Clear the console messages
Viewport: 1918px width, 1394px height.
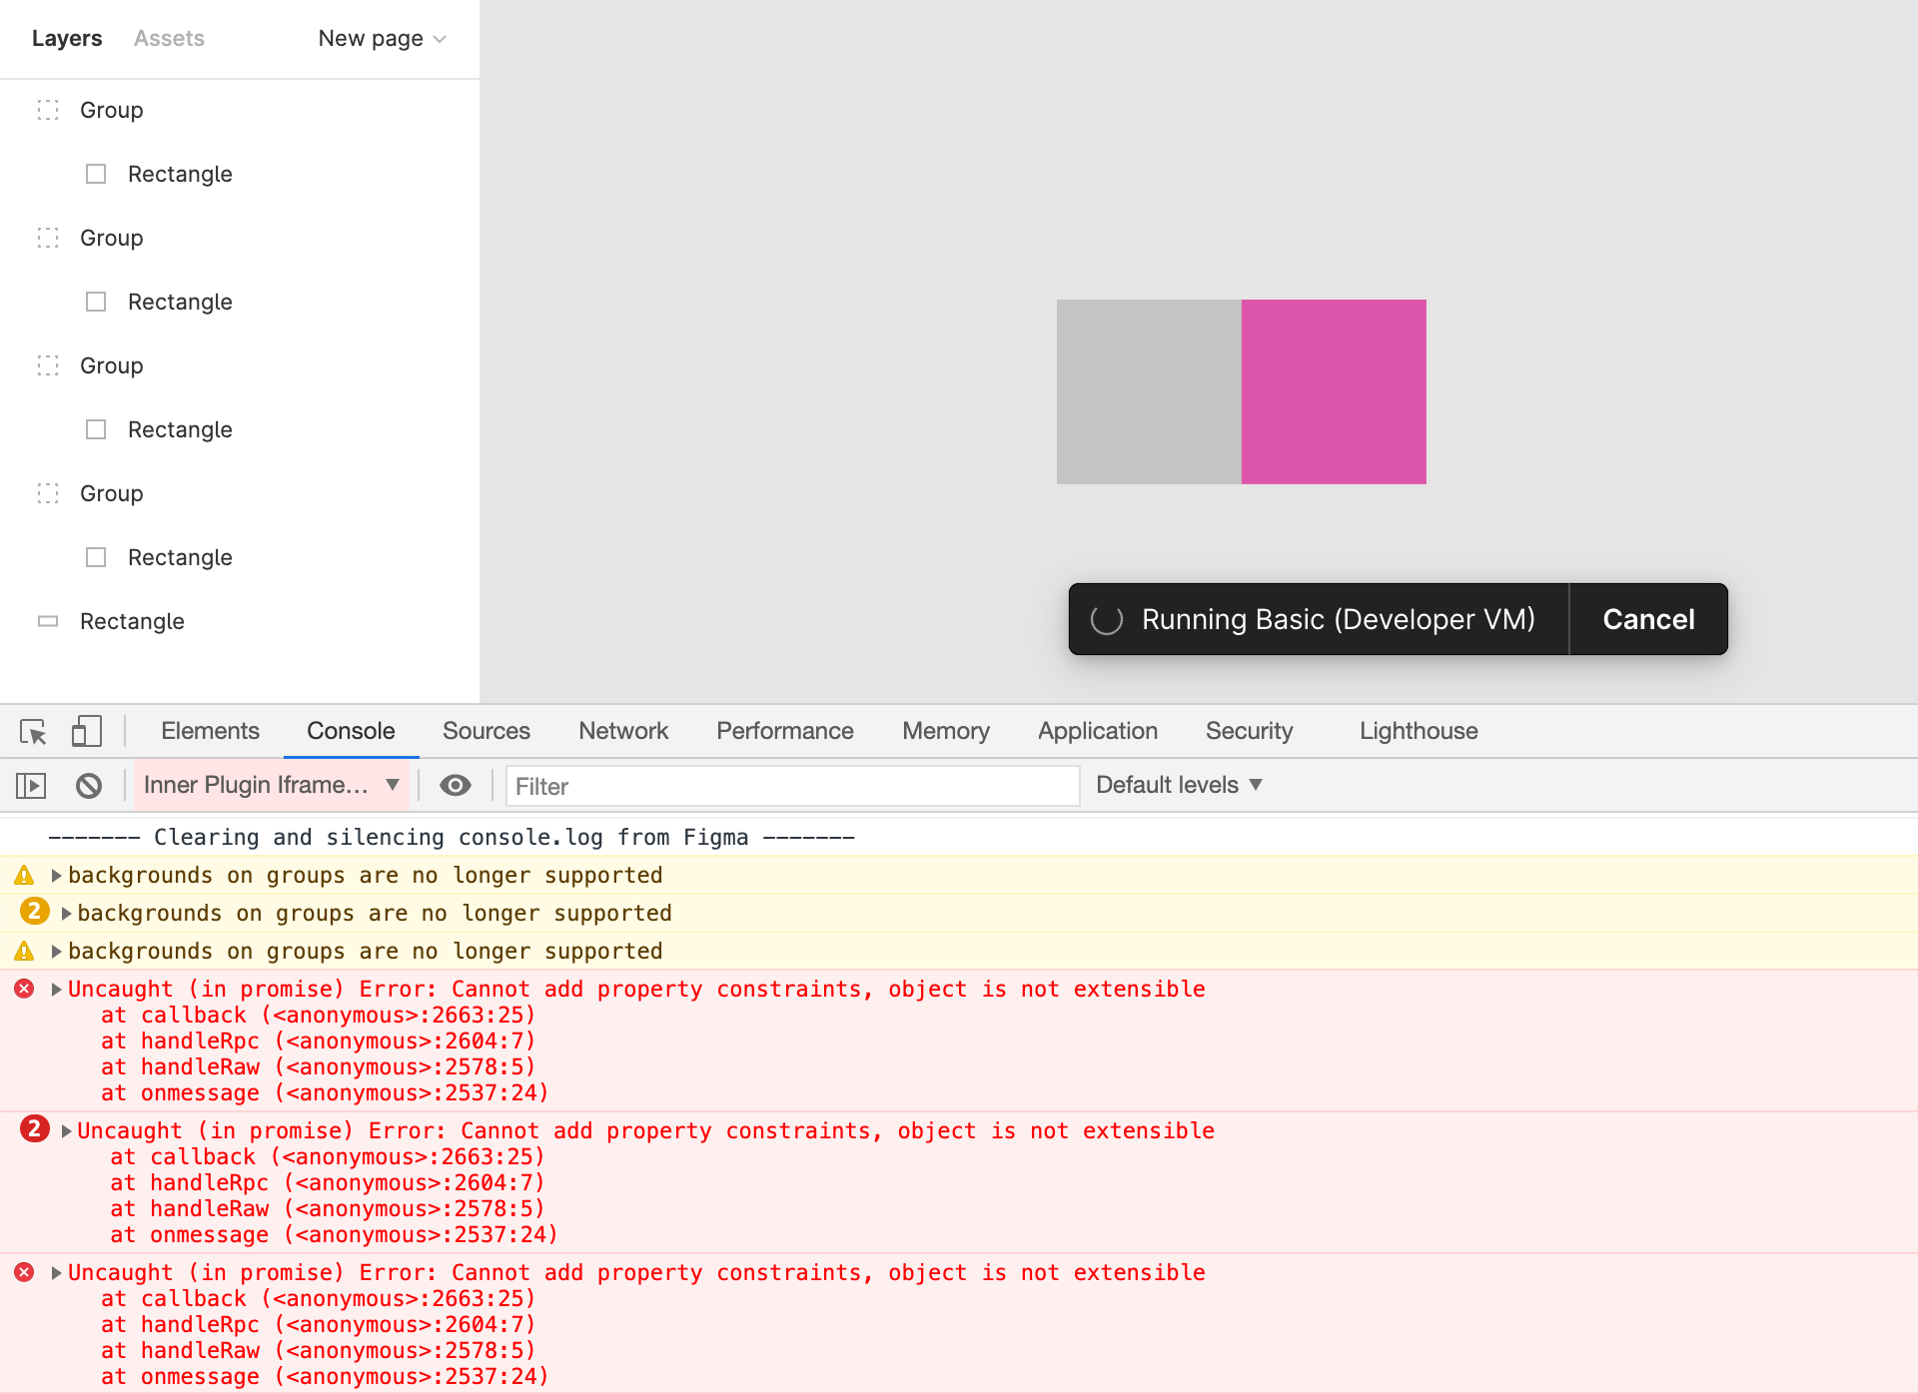pos(89,786)
